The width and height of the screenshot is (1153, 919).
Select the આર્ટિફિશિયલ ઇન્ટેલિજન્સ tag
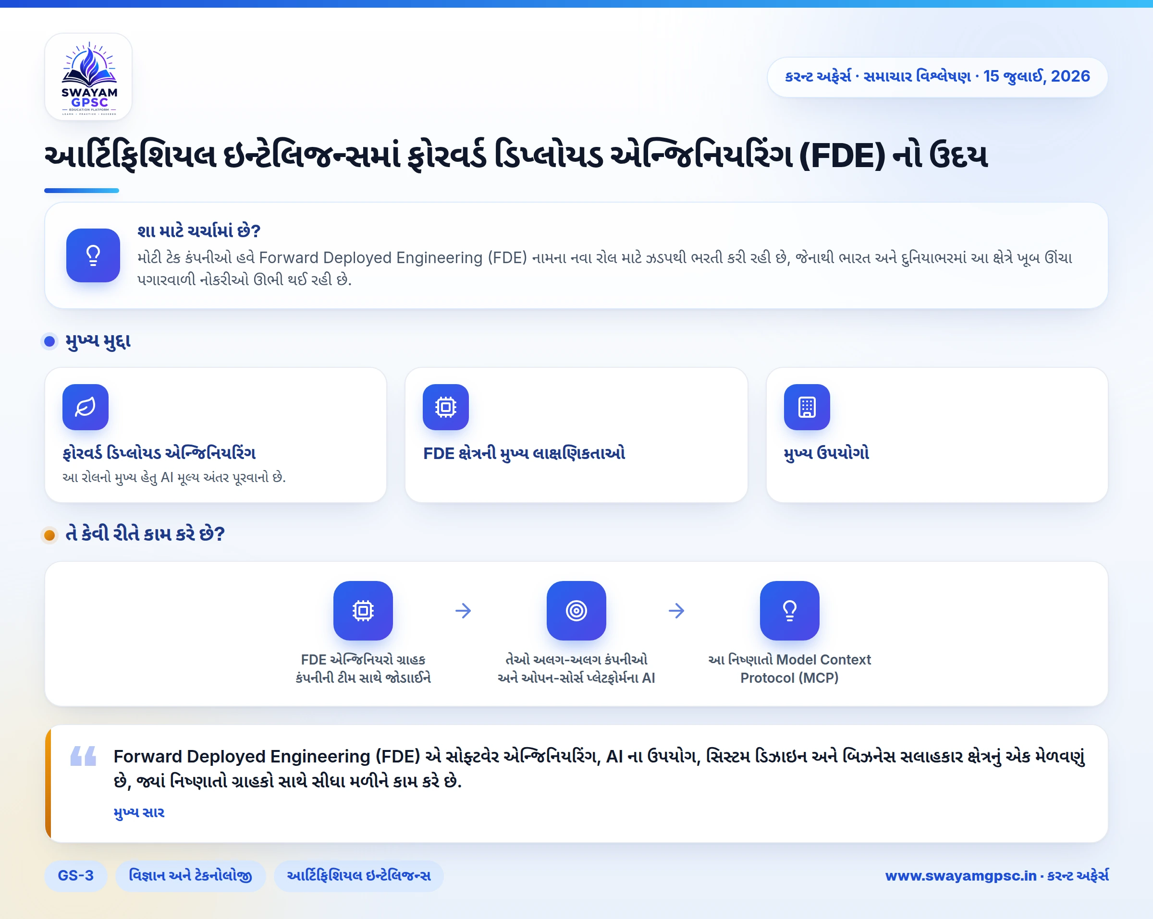358,875
